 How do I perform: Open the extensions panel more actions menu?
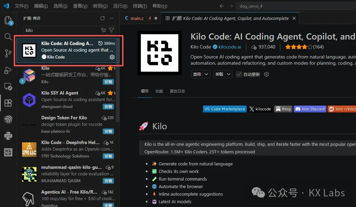pos(111,18)
